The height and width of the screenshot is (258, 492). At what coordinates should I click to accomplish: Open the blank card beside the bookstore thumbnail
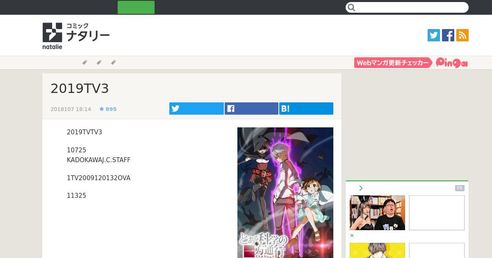coord(437,213)
